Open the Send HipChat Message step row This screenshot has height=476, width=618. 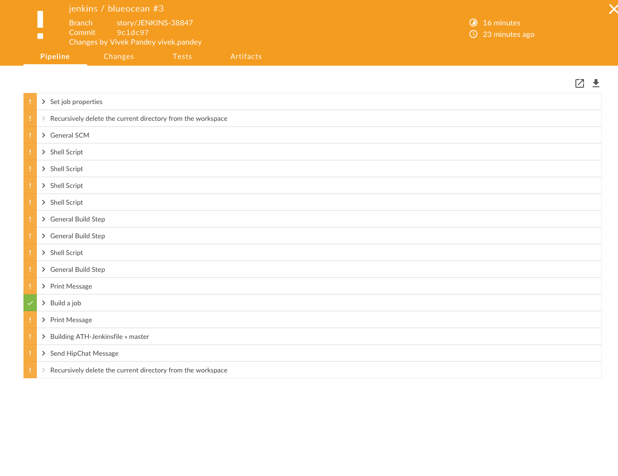coord(84,353)
